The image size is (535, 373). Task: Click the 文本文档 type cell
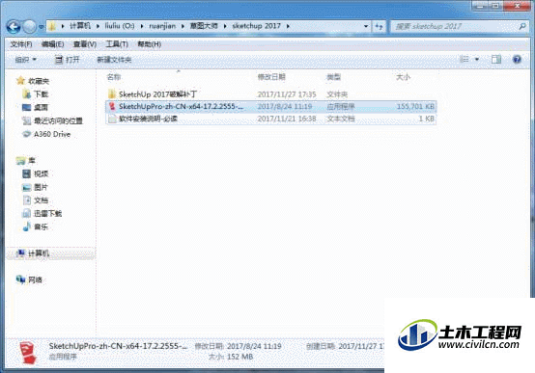(341, 119)
